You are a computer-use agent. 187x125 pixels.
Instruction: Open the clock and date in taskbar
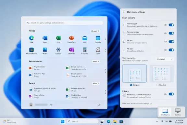pos(179,121)
